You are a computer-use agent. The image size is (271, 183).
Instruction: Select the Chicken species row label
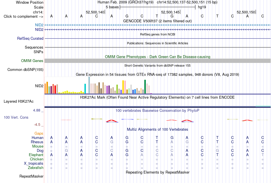pyautogui.click(x=37, y=159)
